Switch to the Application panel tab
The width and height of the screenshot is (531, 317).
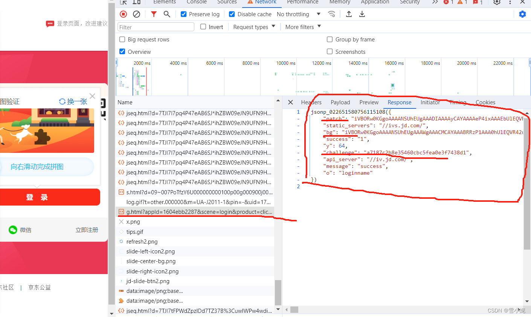pyautogui.click(x=375, y=2)
